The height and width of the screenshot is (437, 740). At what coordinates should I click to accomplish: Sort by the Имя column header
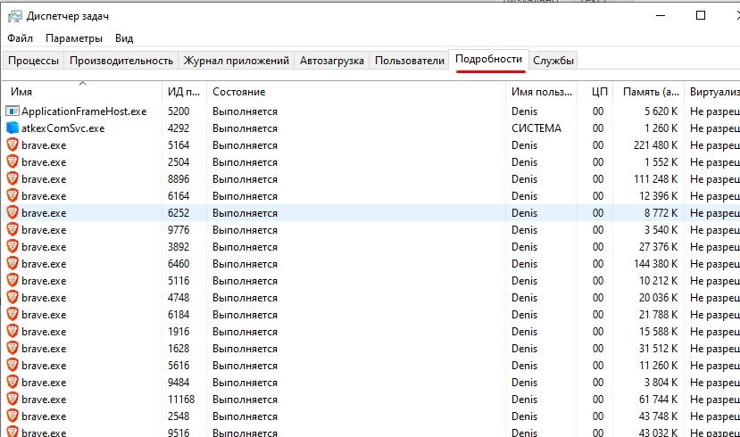pyautogui.click(x=80, y=92)
